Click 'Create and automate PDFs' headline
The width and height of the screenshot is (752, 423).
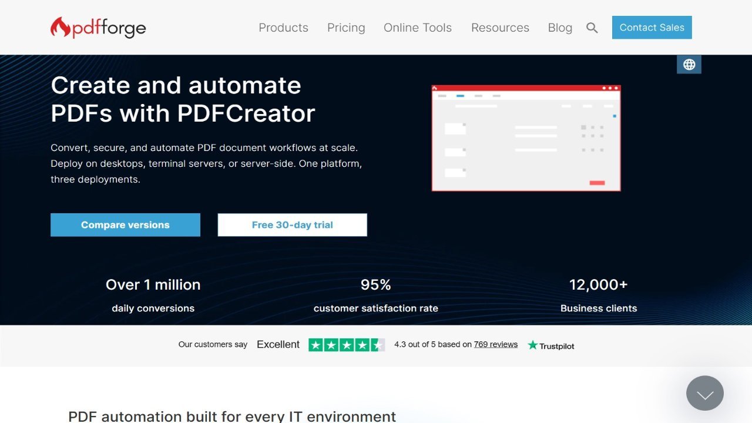click(183, 99)
